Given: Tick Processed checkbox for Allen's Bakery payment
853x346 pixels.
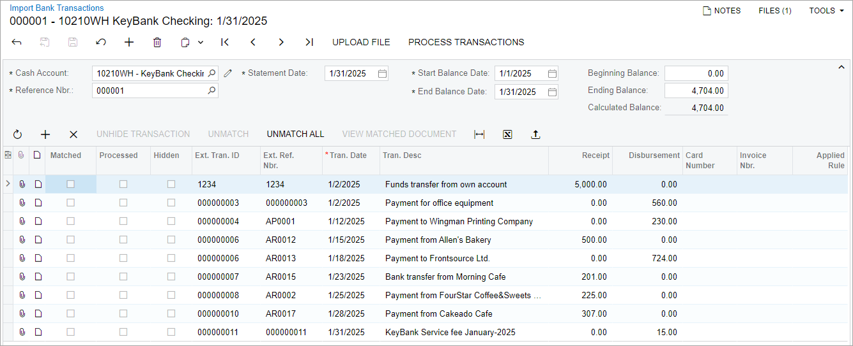Looking at the screenshot, I should [x=123, y=240].
